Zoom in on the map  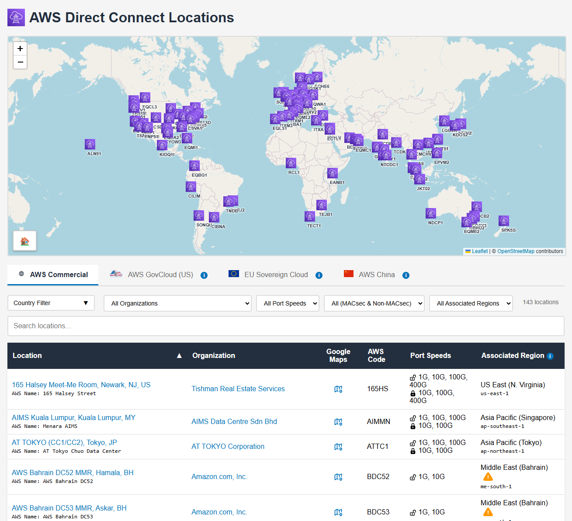20,49
